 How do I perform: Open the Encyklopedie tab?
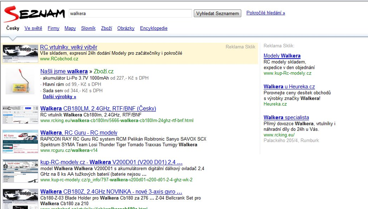click(x=154, y=28)
